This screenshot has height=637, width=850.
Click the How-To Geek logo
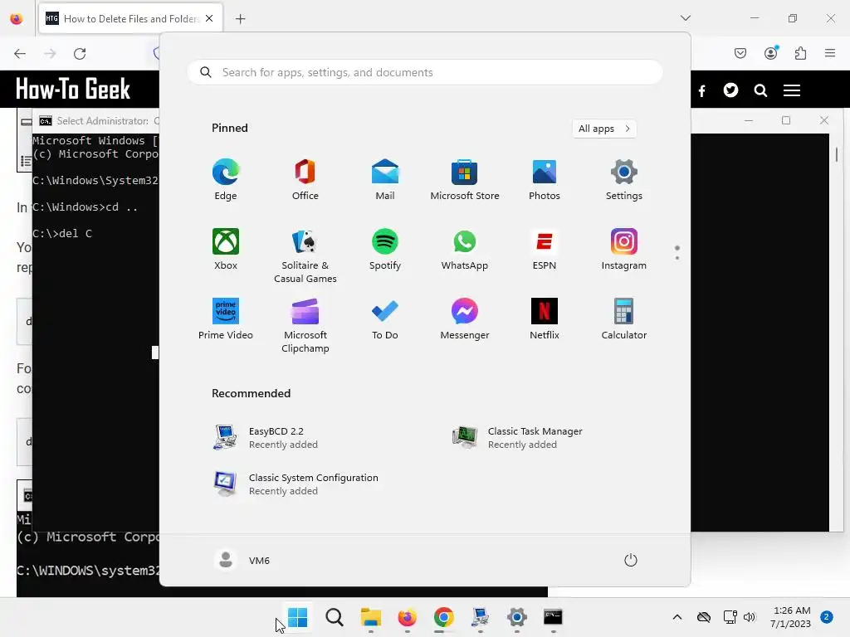pyautogui.click(x=73, y=90)
